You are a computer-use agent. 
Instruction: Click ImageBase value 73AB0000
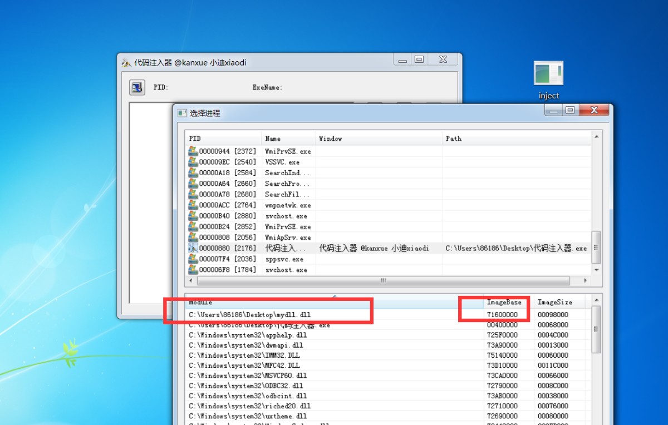click(x=502, y=396)
